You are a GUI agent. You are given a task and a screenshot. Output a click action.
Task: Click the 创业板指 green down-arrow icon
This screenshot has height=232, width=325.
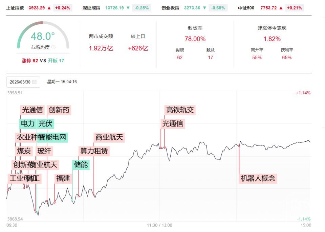tap(204, 8)
